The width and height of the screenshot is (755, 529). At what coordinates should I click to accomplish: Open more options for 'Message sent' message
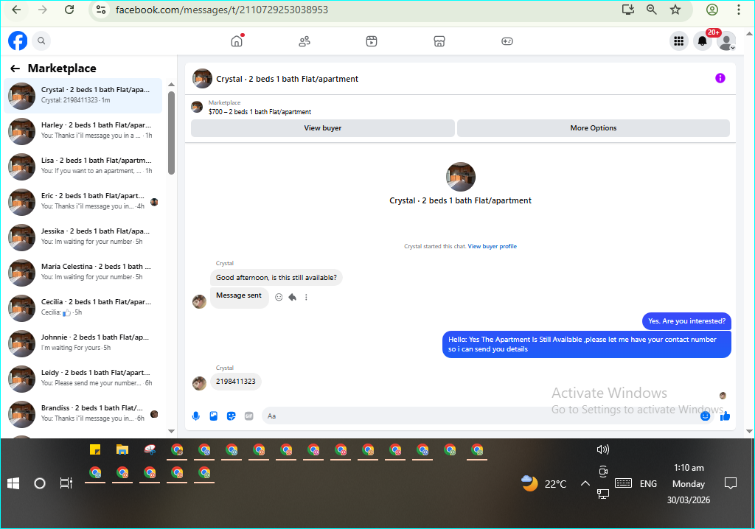point(306,297)
